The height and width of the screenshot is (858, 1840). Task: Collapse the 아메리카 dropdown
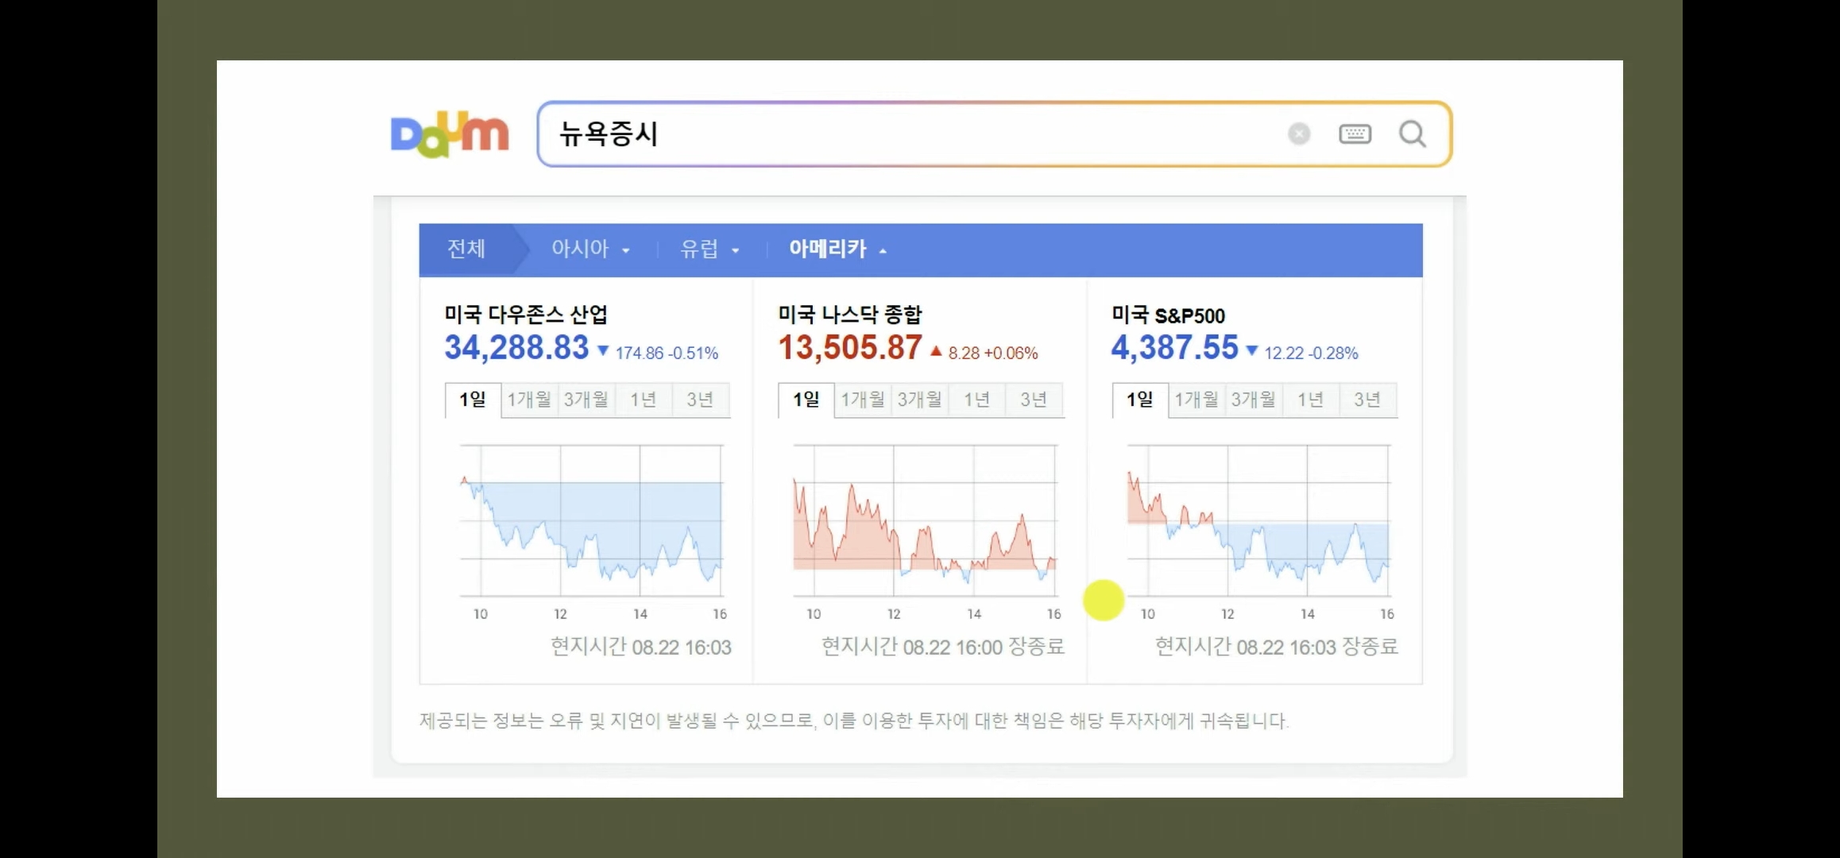click(x=837, y=249)
